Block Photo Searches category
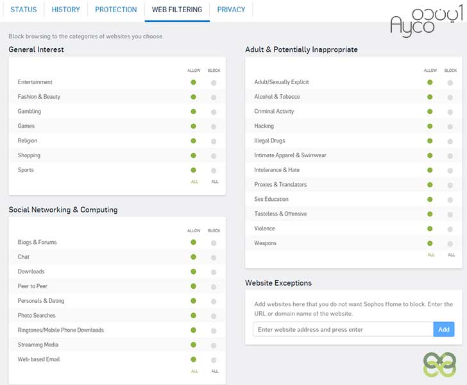The width and height of the screenshot is (467, 385). click(x=214, y=316)
